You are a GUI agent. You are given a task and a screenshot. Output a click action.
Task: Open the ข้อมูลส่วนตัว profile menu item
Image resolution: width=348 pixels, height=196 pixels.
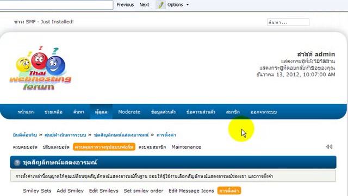[x=163, y=112]
